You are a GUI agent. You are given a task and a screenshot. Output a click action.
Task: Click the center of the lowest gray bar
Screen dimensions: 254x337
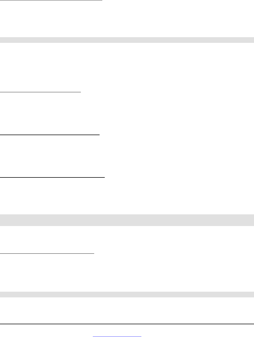[x=127, y=294]
